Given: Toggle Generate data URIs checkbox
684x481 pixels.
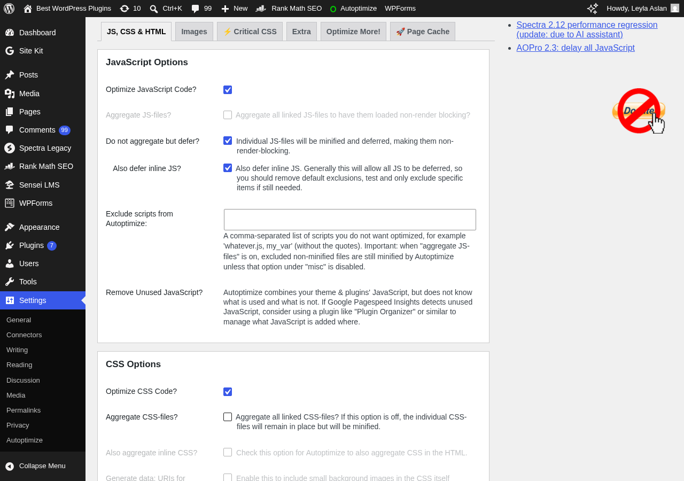Looking at the screenshot, I should tap(228, 477).
